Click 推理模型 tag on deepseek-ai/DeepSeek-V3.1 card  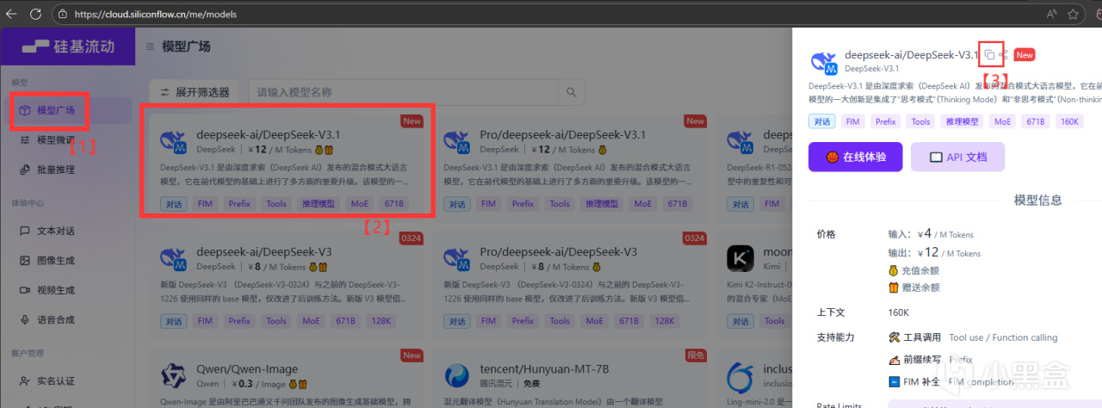pos(319,204)
